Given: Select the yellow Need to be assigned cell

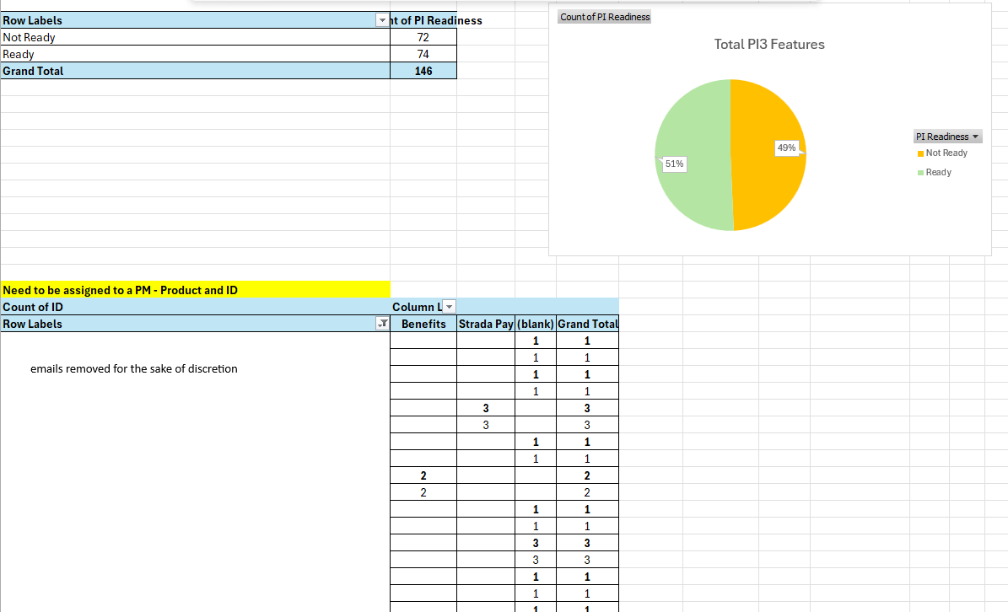Looking at the screenshot, I should [x=196, y=290].
